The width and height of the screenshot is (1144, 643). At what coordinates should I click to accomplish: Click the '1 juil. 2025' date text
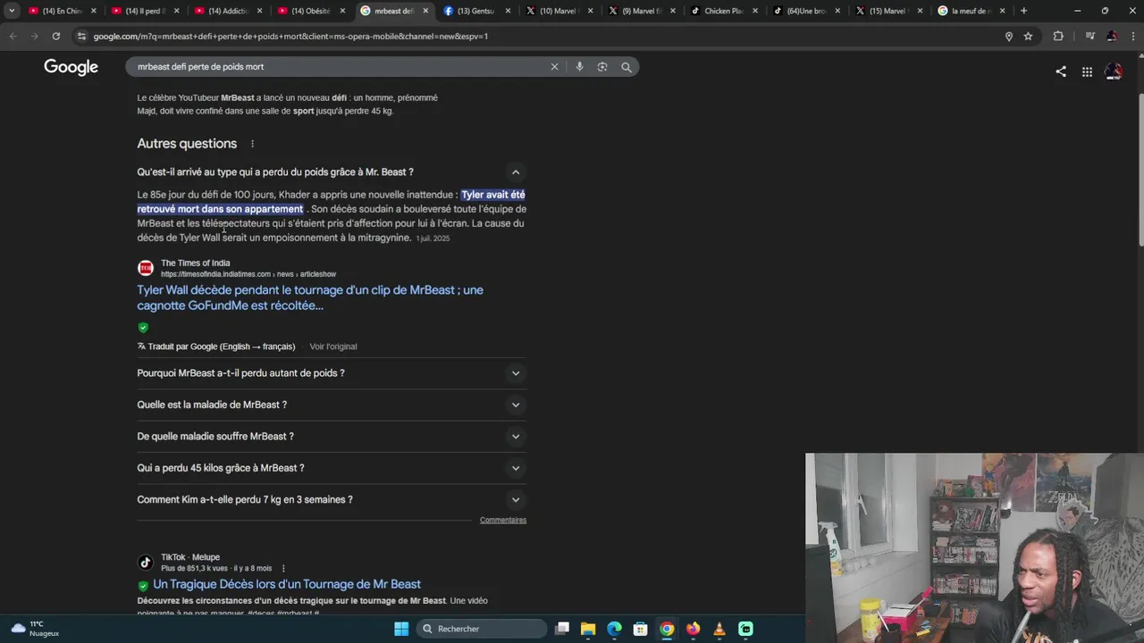pyautogui.click(x=433, y=238)
